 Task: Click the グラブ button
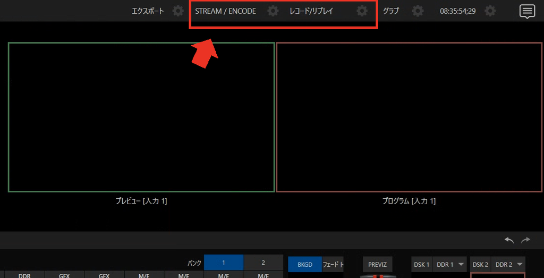pyautogui.click(x=390, y=11)
